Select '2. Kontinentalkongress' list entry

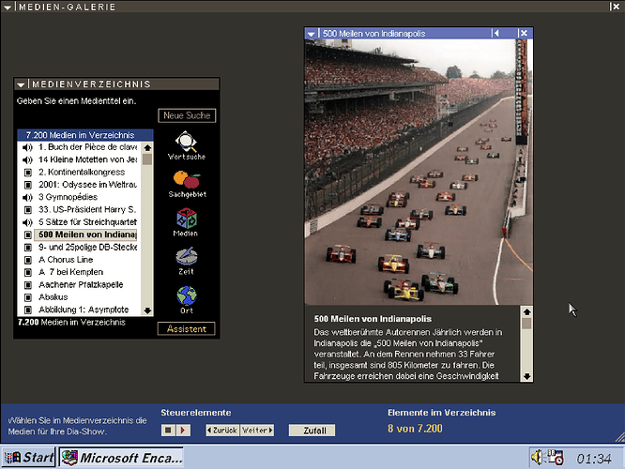(x=82, y=173)
